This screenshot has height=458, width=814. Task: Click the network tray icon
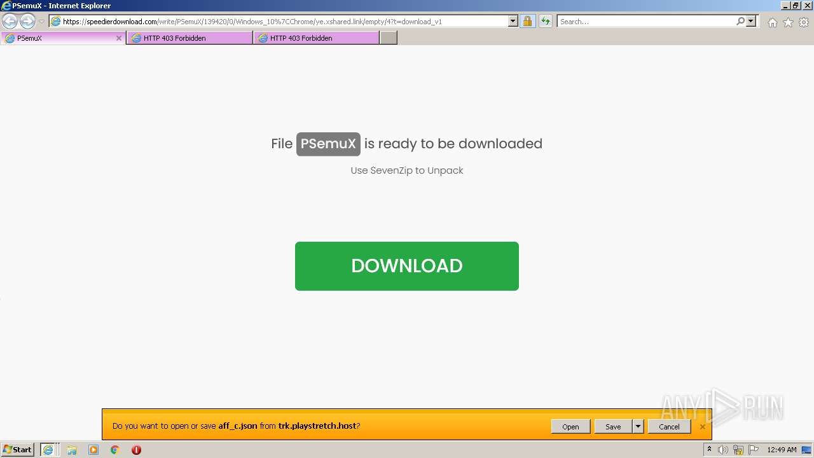coord(738,450)
